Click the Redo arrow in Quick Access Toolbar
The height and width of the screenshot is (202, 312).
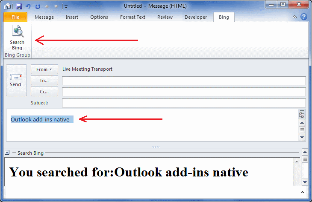[x=38, y=6]
